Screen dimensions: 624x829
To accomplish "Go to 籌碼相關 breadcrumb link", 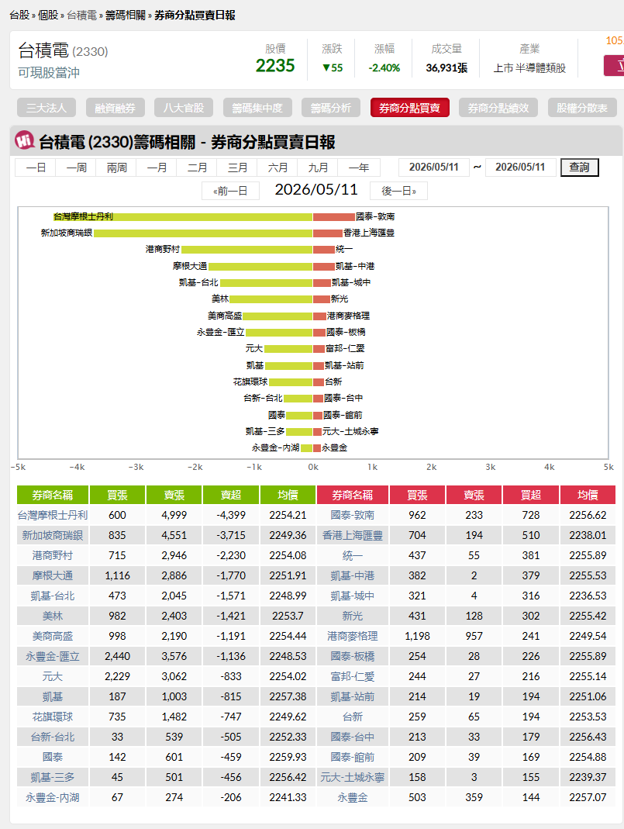I will click(126, 16).
